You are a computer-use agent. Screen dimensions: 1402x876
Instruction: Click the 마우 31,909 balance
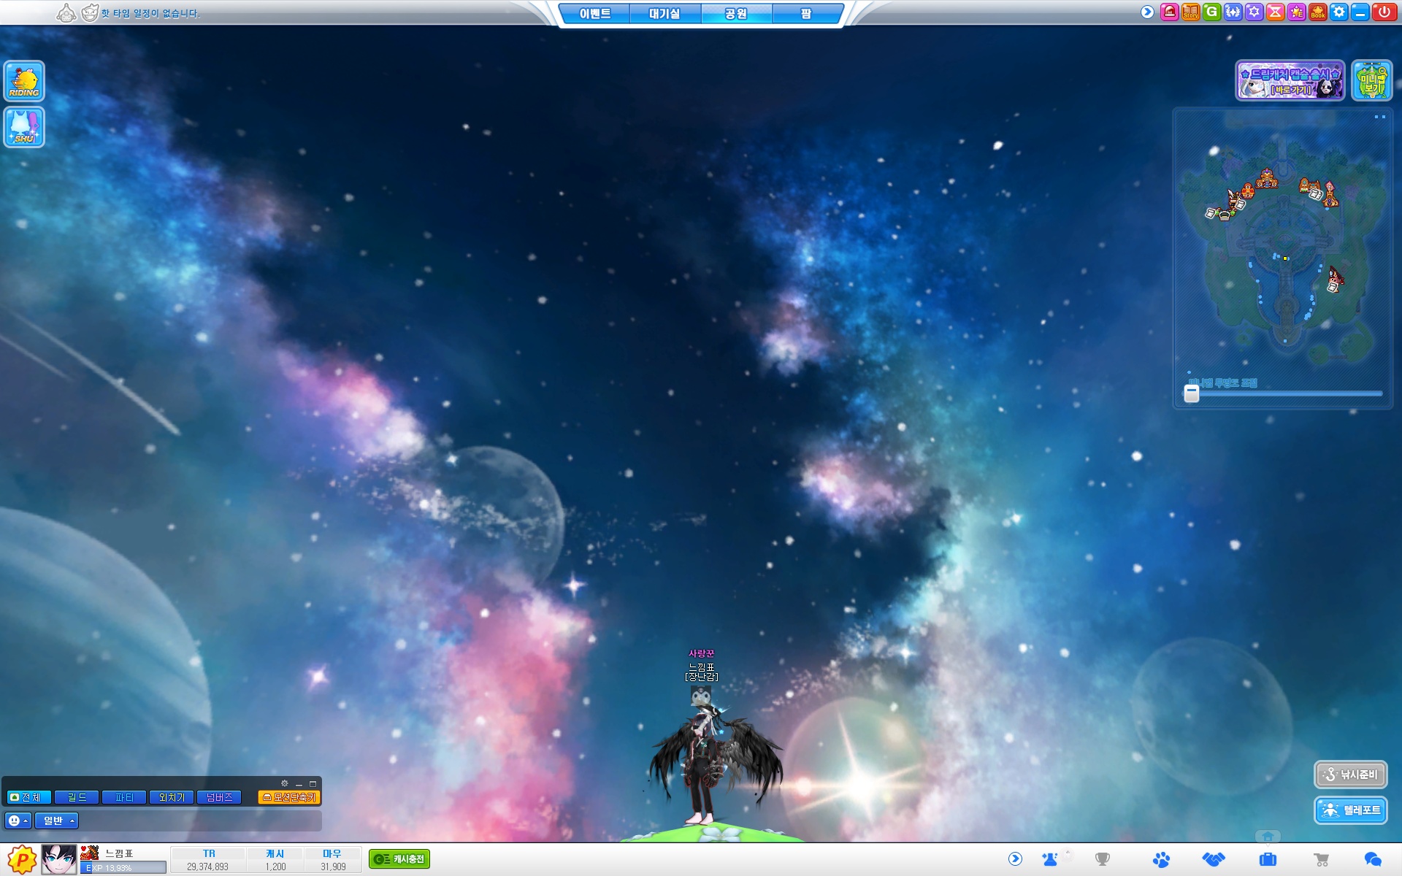tap(333, 860)
